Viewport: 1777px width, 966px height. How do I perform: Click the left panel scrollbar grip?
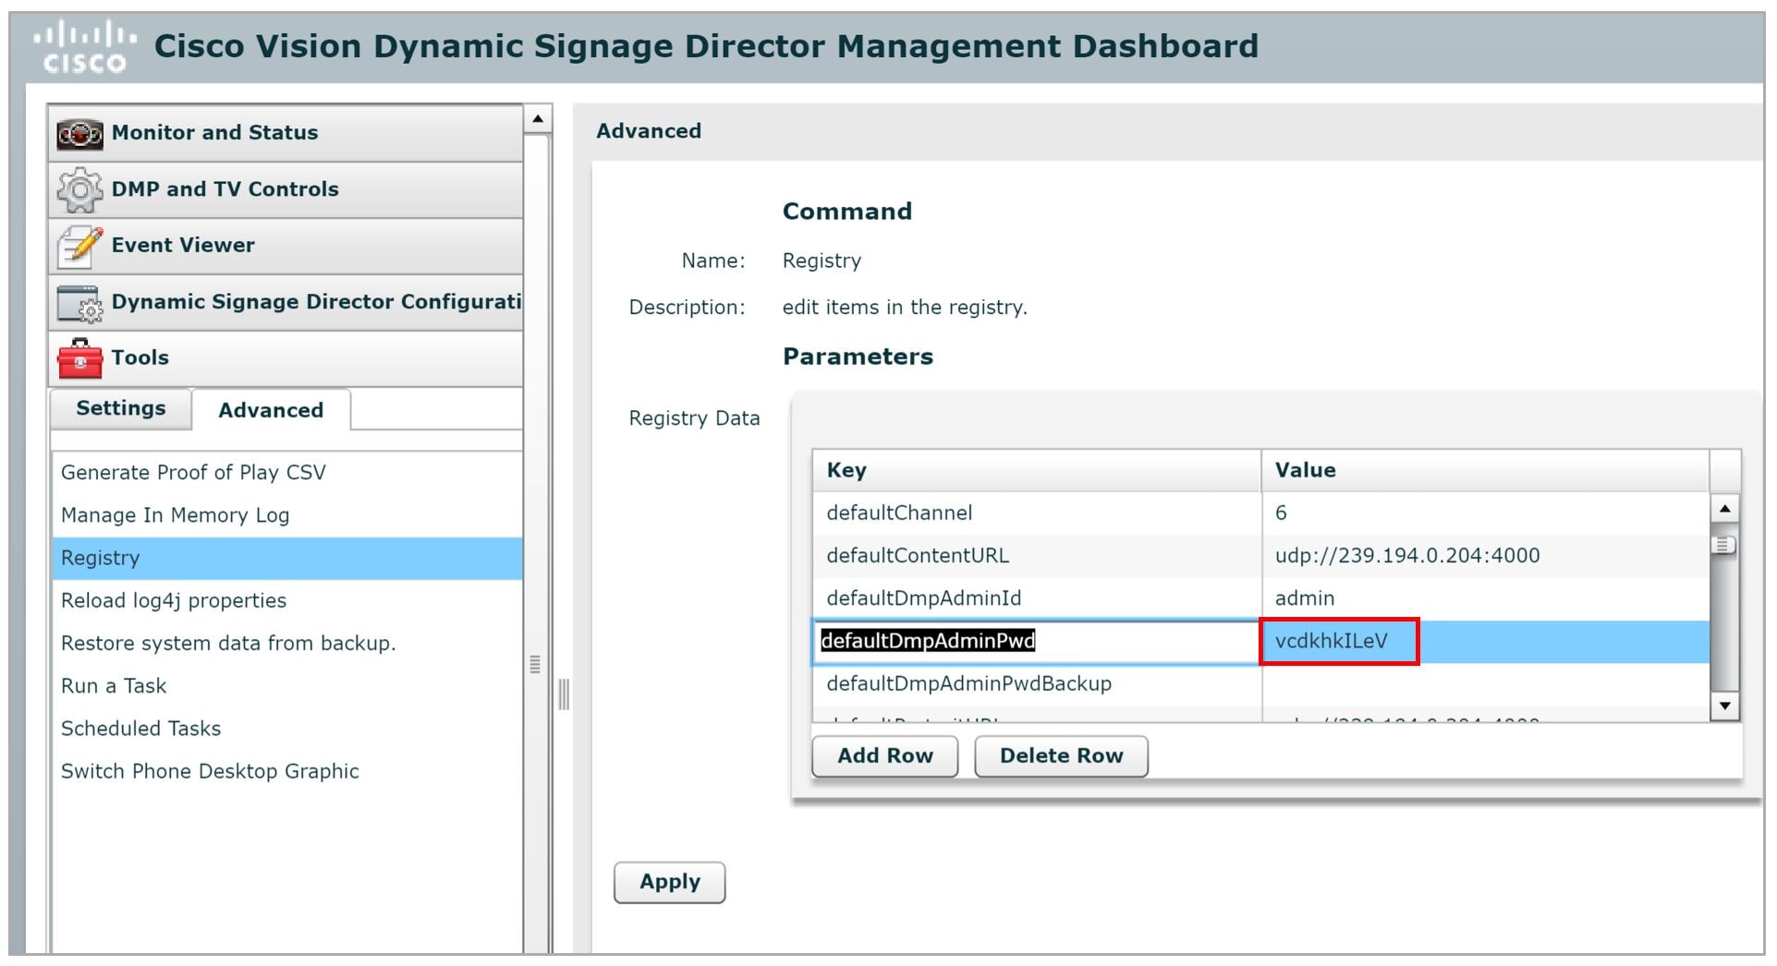tap(535, 664)
